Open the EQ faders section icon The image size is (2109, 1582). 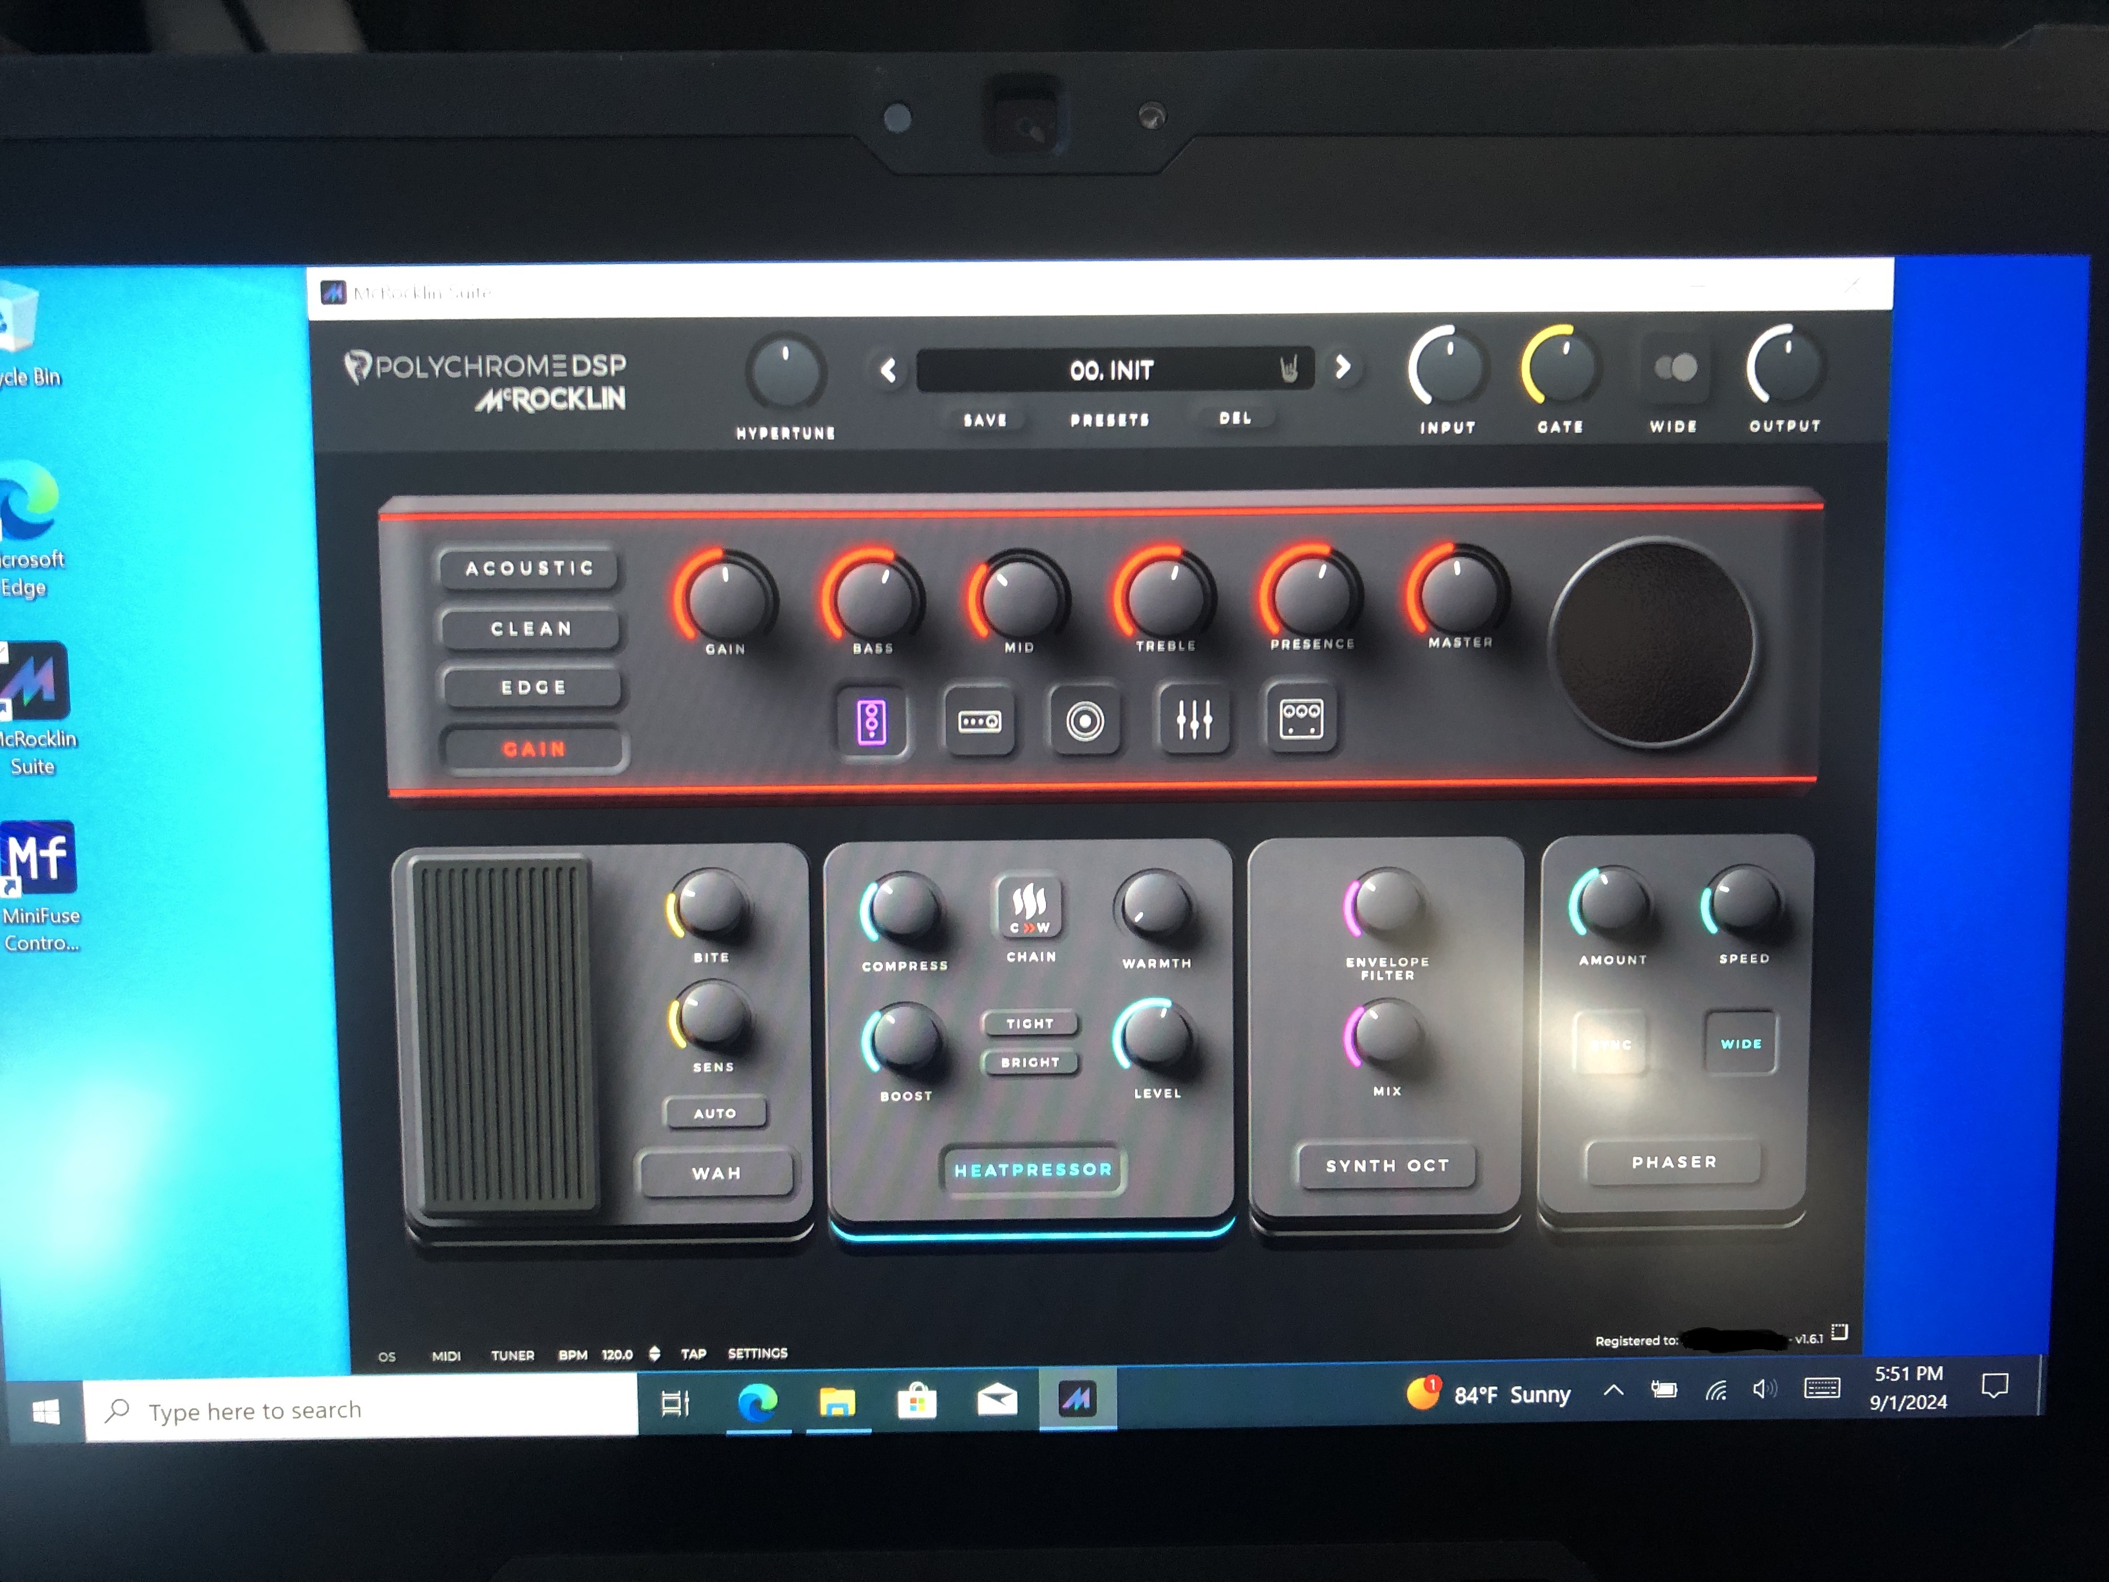click(1194, 719)
